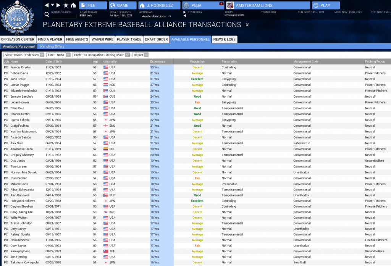Sort by the Date of Birth column header
The width and height of the screenshot is (391, 266).
tap(68, 61)
